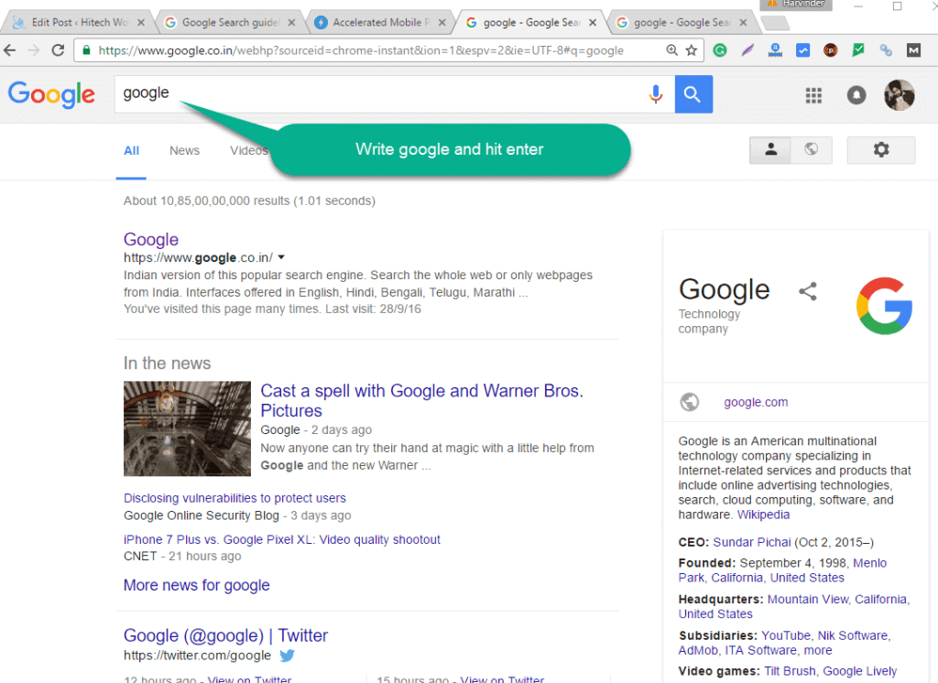Screen dimensions: 938x683
Task: Open a new browser tab
Action: [776, 23]
